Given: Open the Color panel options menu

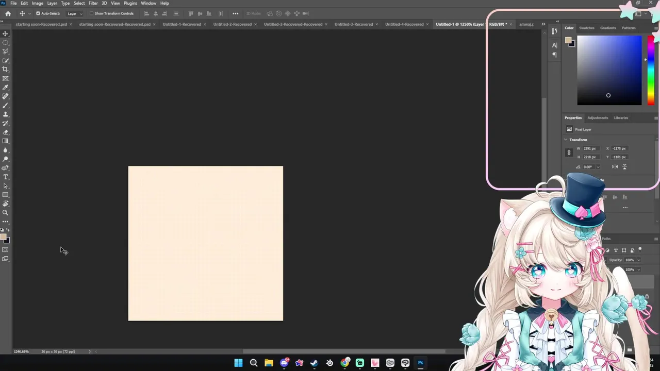Looking at the screenshot, I should (656, 28).
